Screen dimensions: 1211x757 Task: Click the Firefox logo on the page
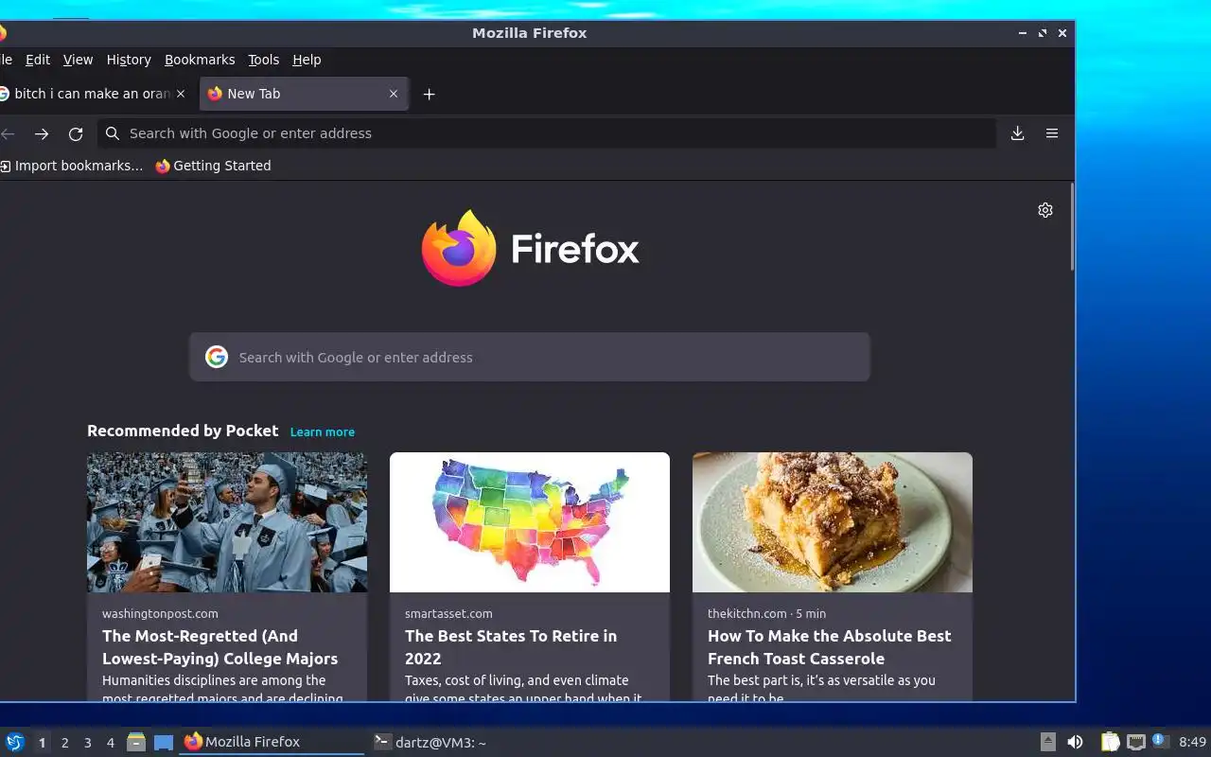pos(459,248)
